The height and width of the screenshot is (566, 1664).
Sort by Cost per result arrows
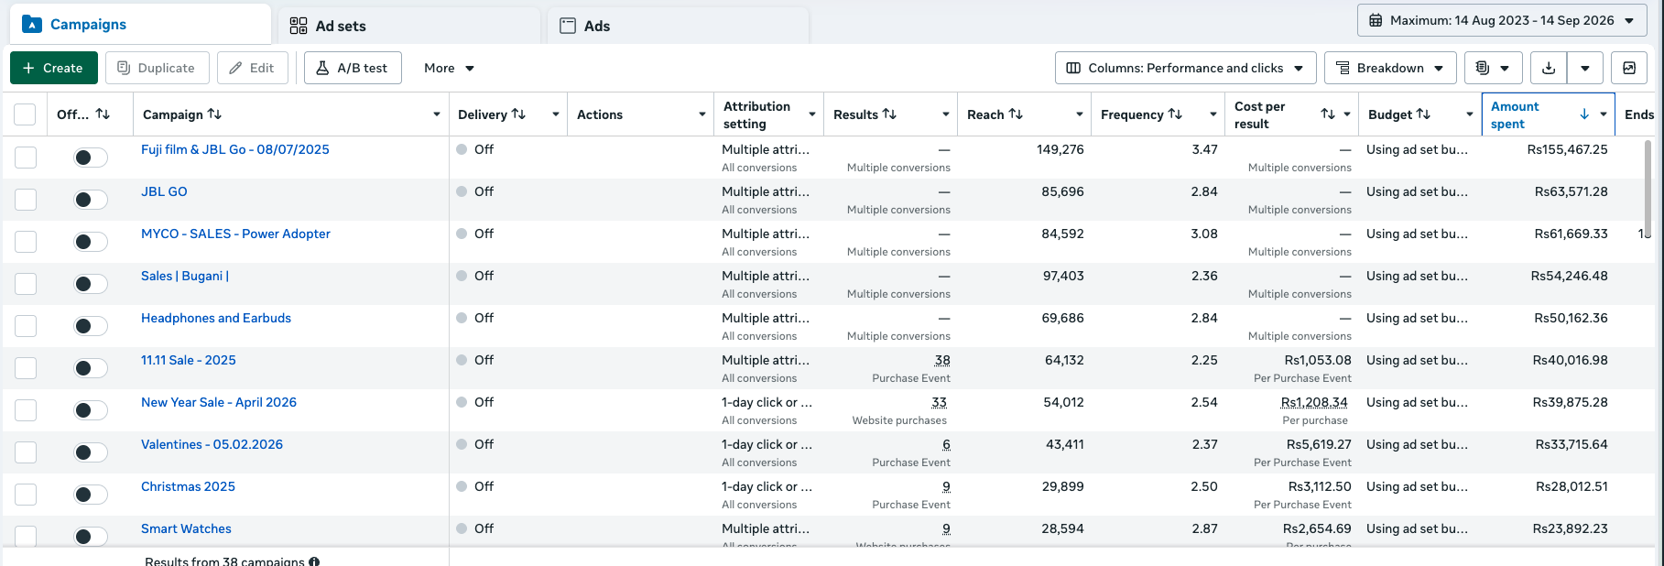click(x=1328, y=114)
